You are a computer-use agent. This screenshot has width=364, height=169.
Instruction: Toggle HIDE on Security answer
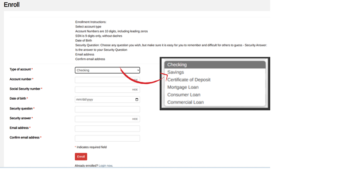click(x=135, y=119)
